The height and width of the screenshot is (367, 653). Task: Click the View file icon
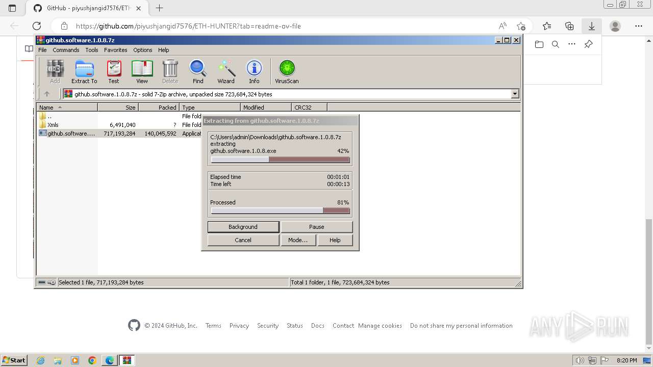[x=142, y=71]
